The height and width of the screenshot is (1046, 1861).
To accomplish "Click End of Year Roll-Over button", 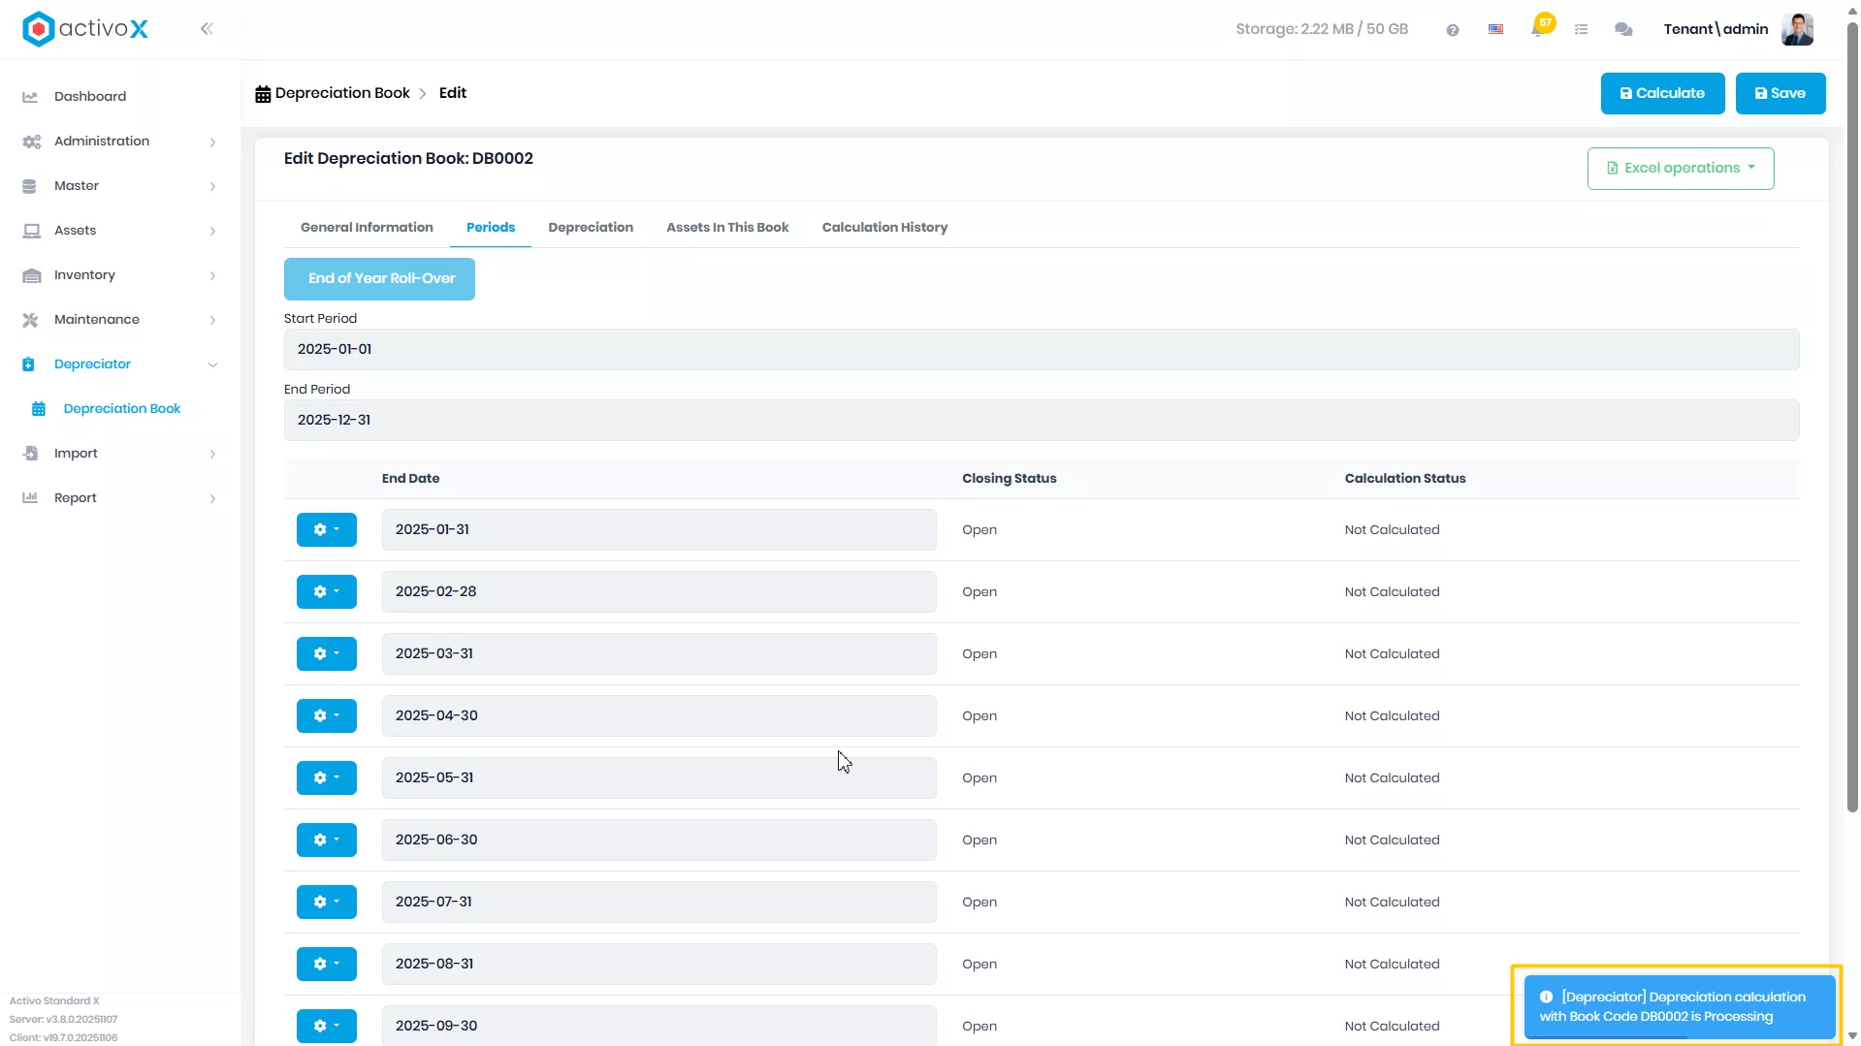I will (x=379, y=279).
